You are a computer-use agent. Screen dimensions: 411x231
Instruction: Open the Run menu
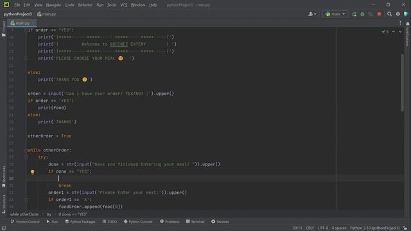(100, 5)
